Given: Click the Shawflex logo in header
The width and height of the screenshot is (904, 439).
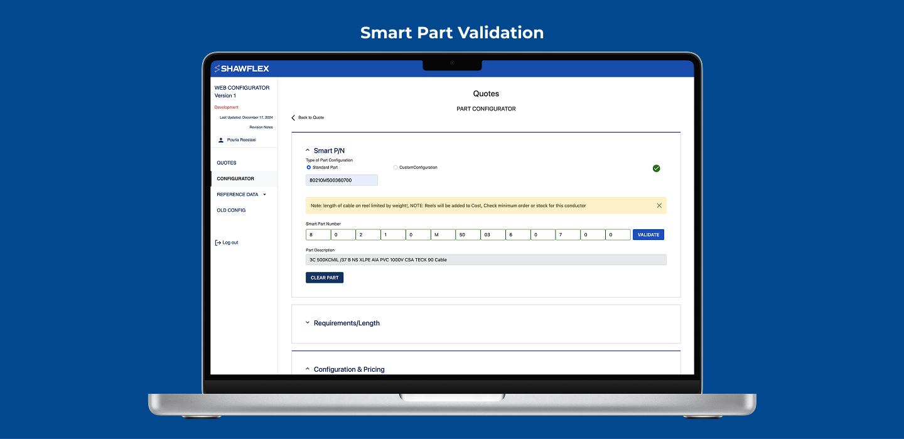Looking at the screenshot, I should click(242, 68).
